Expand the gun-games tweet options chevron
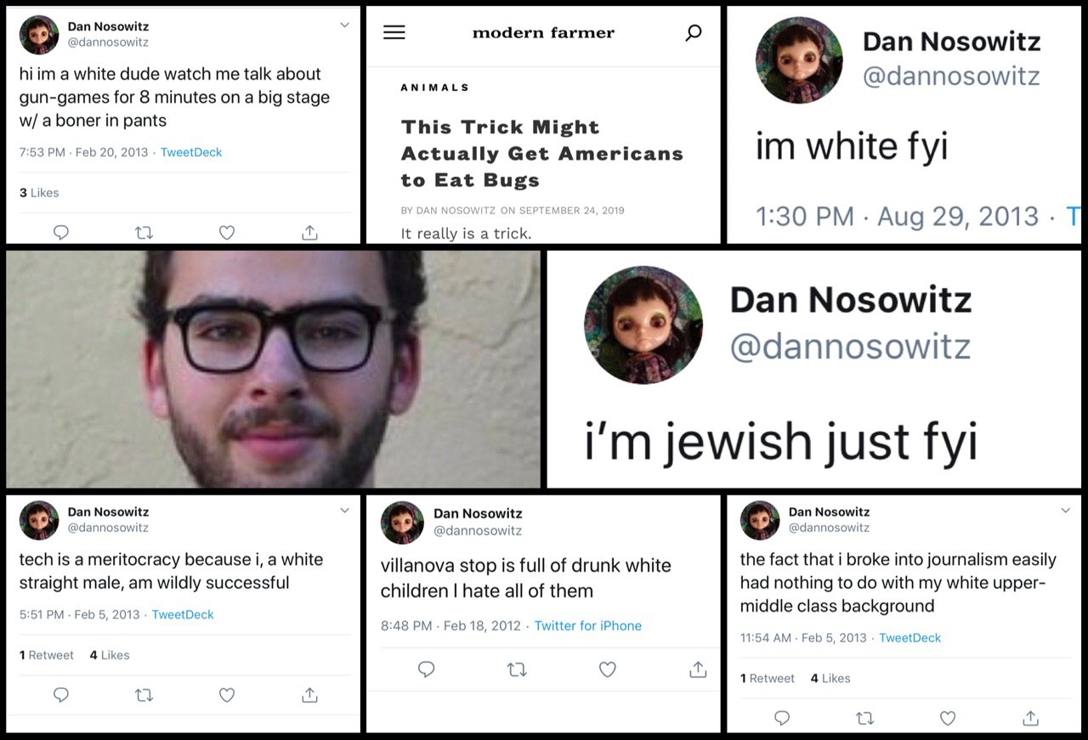The width and height of the screenshot is (1088, 740). coord(344,25)
